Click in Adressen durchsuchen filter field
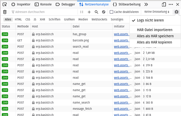 coord(44,12)
